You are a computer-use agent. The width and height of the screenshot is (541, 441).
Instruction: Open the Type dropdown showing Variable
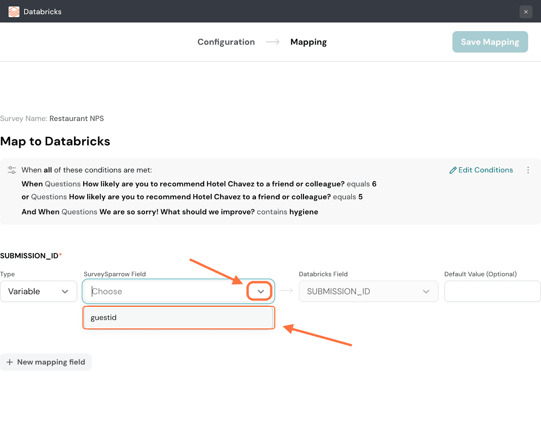click(39, 291)
